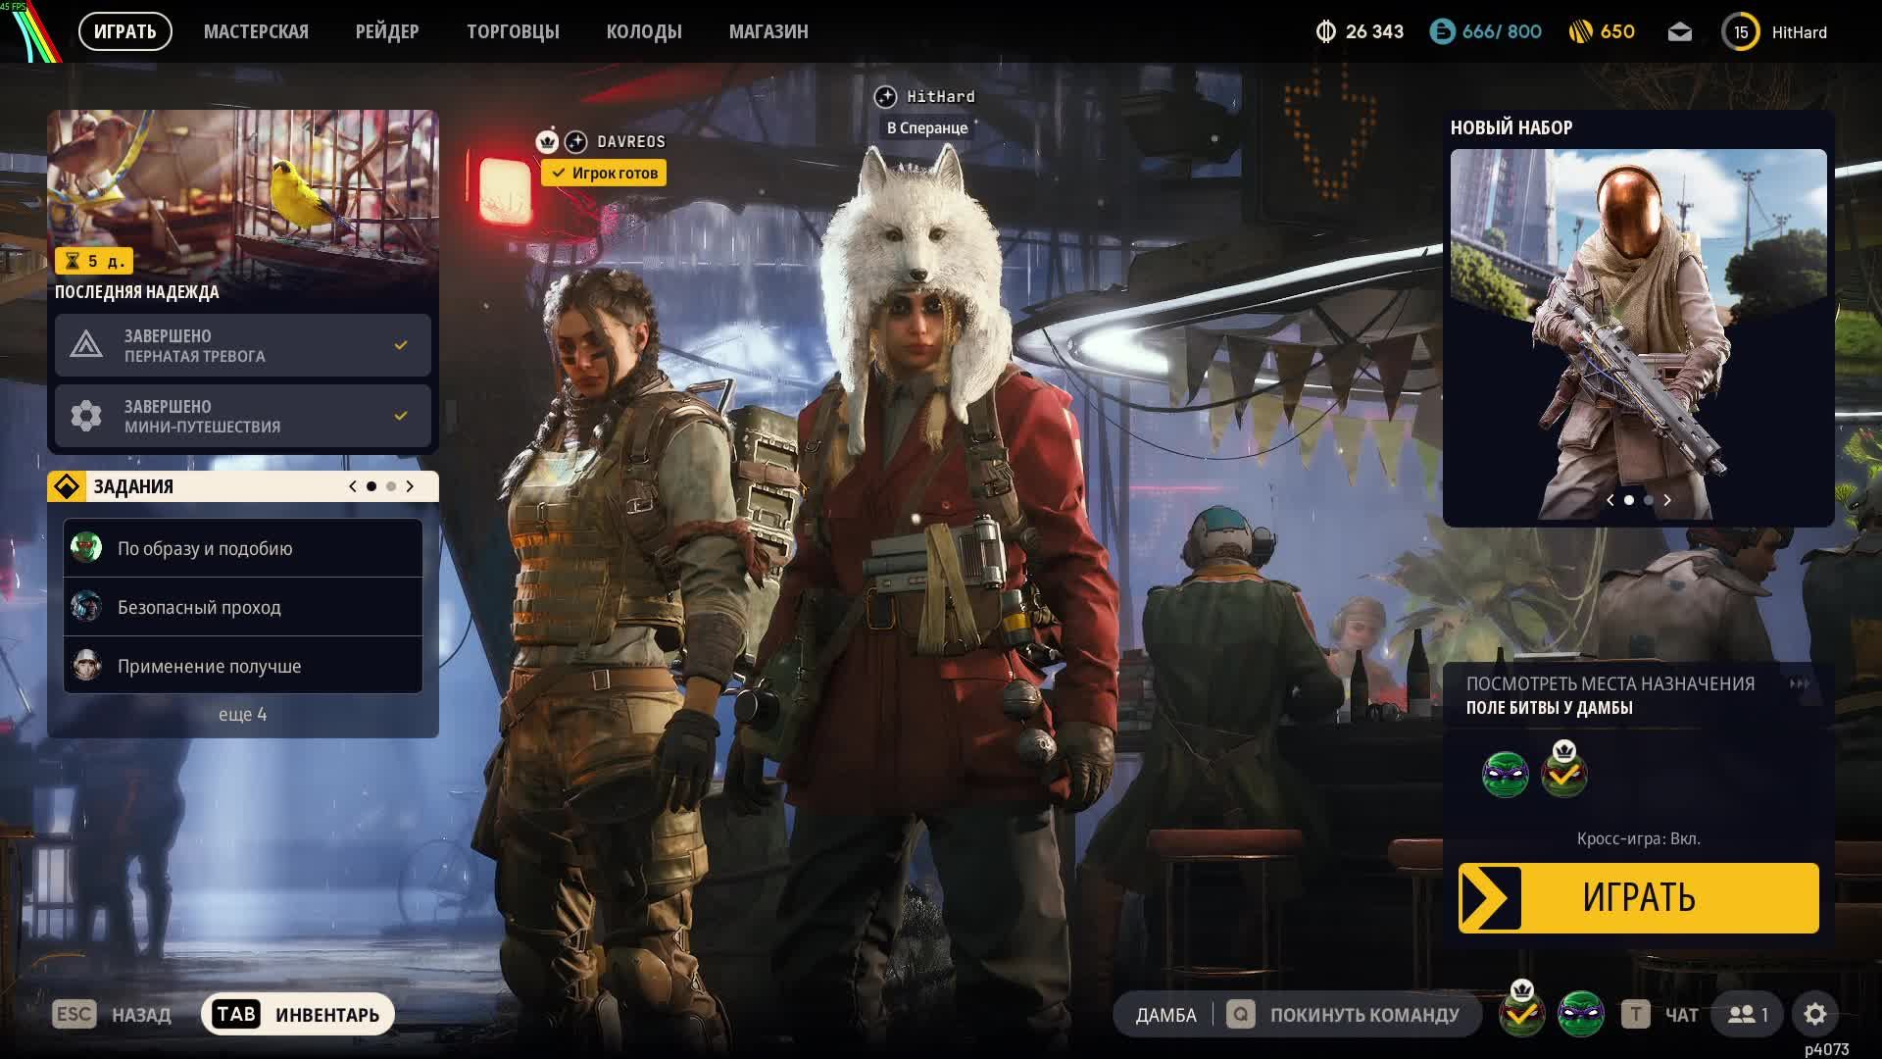Select second slide dot in Новый набор
The width and height of the screenshot is (1882, 1059).
1649,500
